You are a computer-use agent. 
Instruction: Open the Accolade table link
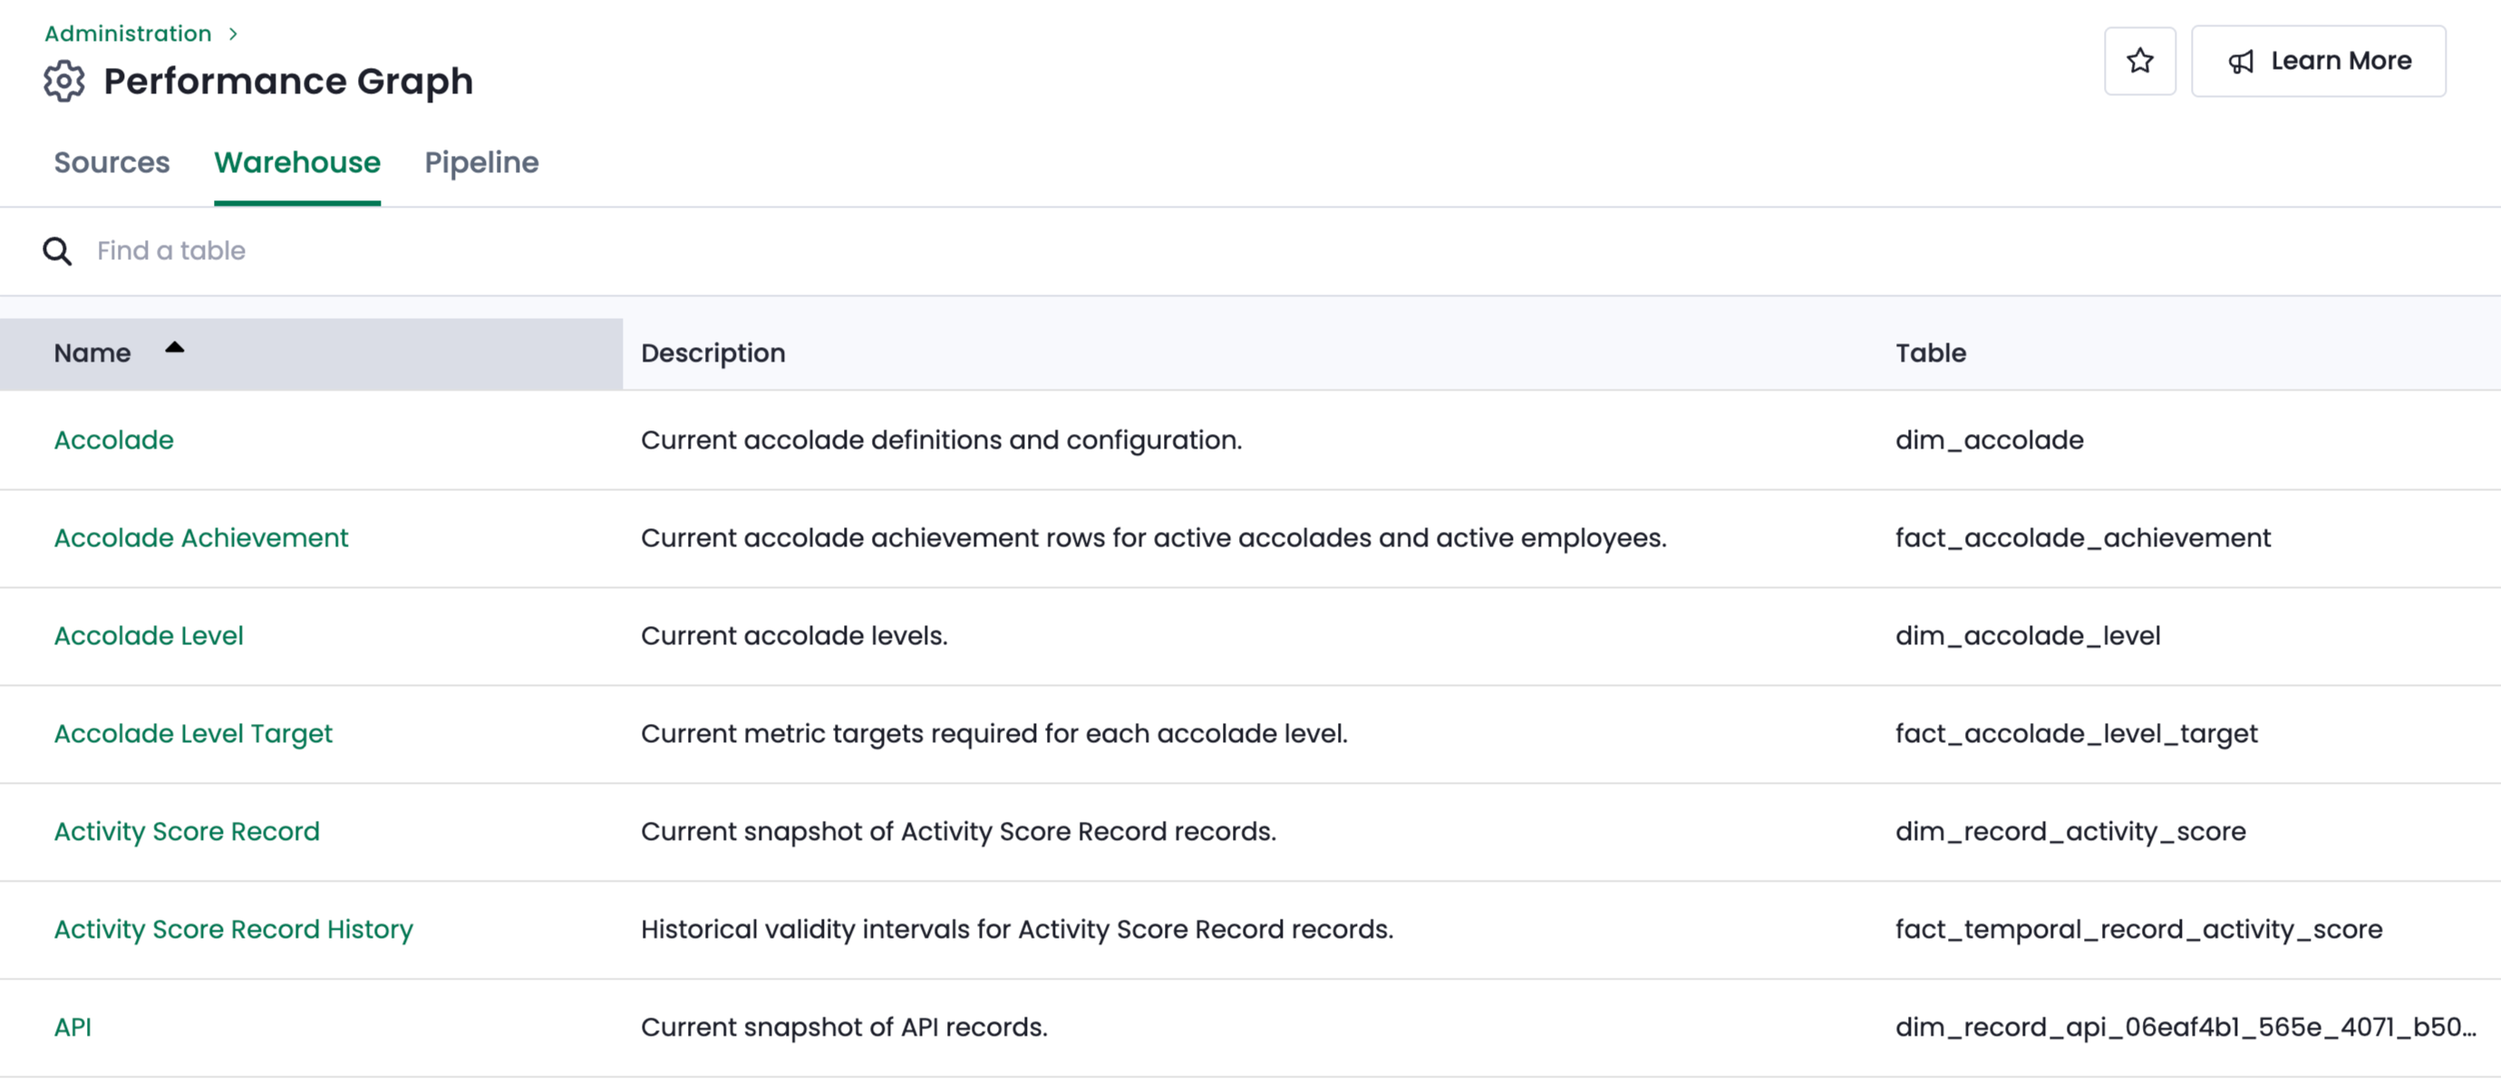pos(113,440)
